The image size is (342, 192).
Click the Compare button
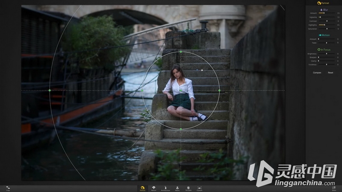tap(317, 73)
